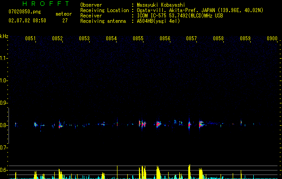The image size is (282, 179).
Task: Click the 0852 time marker
Action: coord(57,38)
